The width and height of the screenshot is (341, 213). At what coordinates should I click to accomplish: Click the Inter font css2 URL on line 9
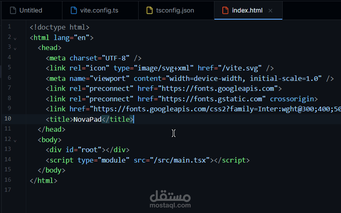tap(215, 109)
